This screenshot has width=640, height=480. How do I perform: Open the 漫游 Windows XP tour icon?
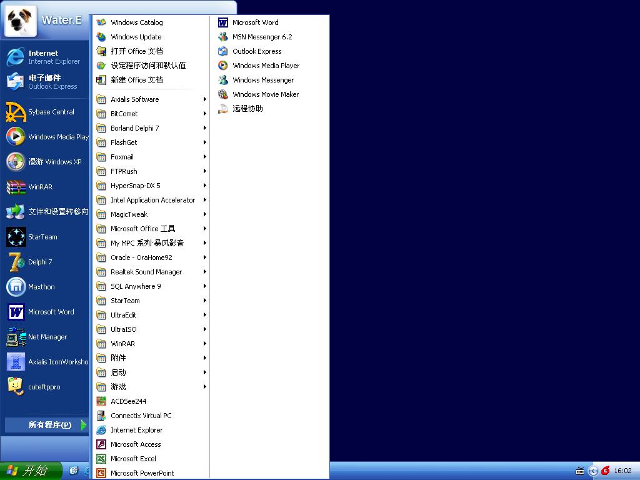pyautogui.click(x=16, y=162)
